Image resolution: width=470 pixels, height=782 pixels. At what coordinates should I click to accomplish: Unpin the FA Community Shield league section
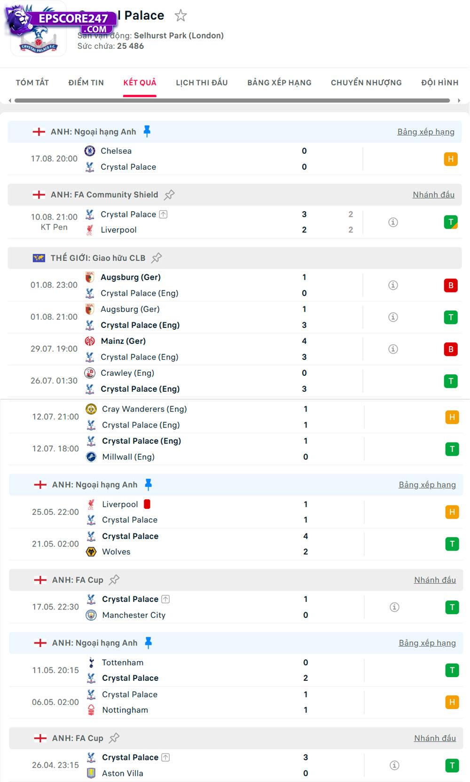(169, 194)
